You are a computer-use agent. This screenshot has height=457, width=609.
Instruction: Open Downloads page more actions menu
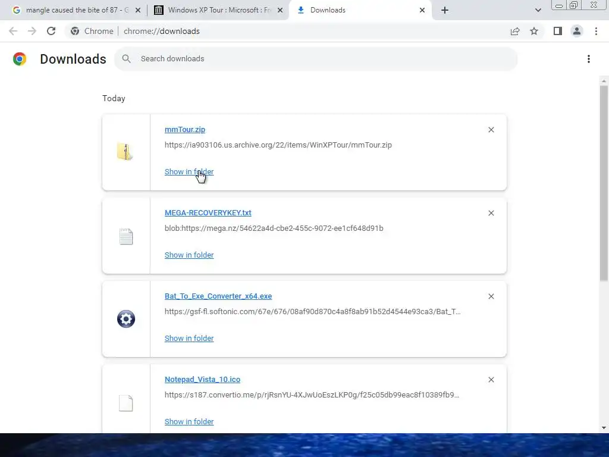(x=589, y=59)
